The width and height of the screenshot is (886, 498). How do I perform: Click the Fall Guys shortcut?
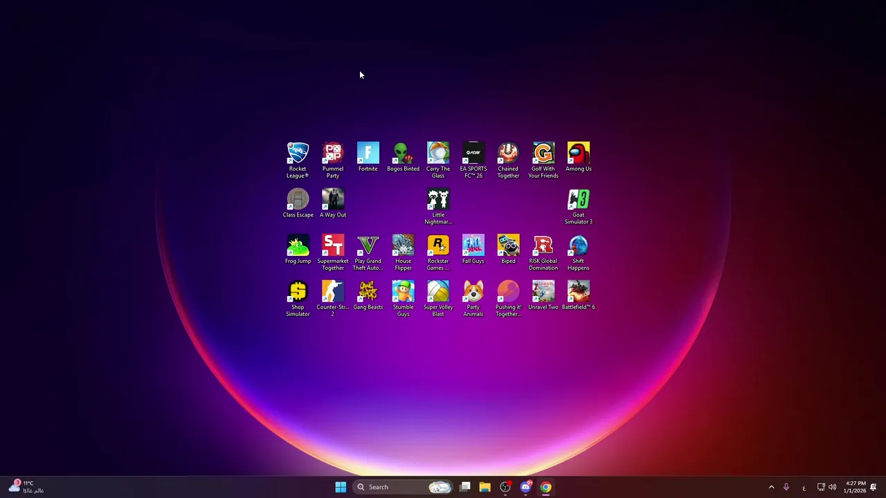[x=473, y=250]
